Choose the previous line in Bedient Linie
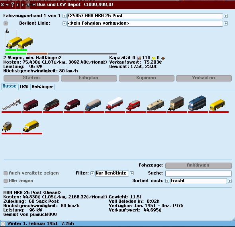Viewport: 235px width, 227px height. click(x=64, y=23)
